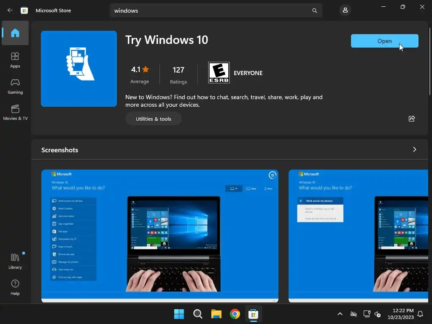Click the ESRB Everyone rating badge
Image resolution: width=432 pixels, height=324 pixels.
[219, 73]
